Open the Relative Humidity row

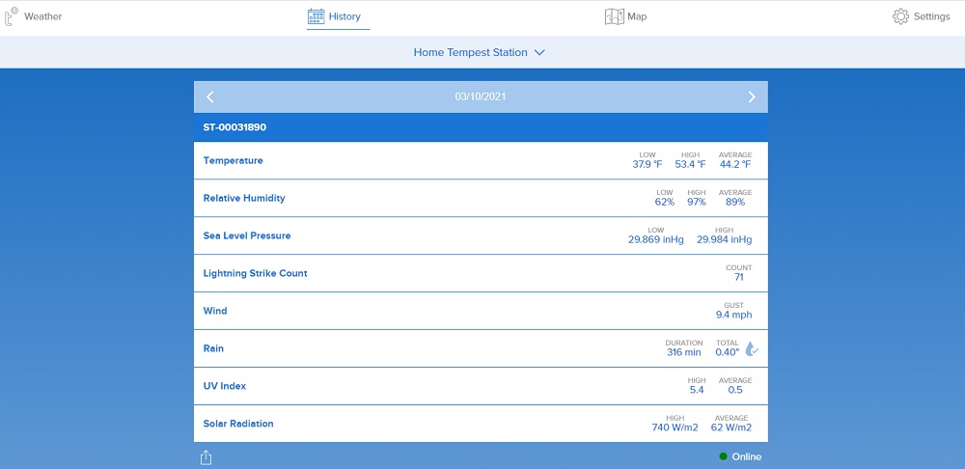pos(481,198)
